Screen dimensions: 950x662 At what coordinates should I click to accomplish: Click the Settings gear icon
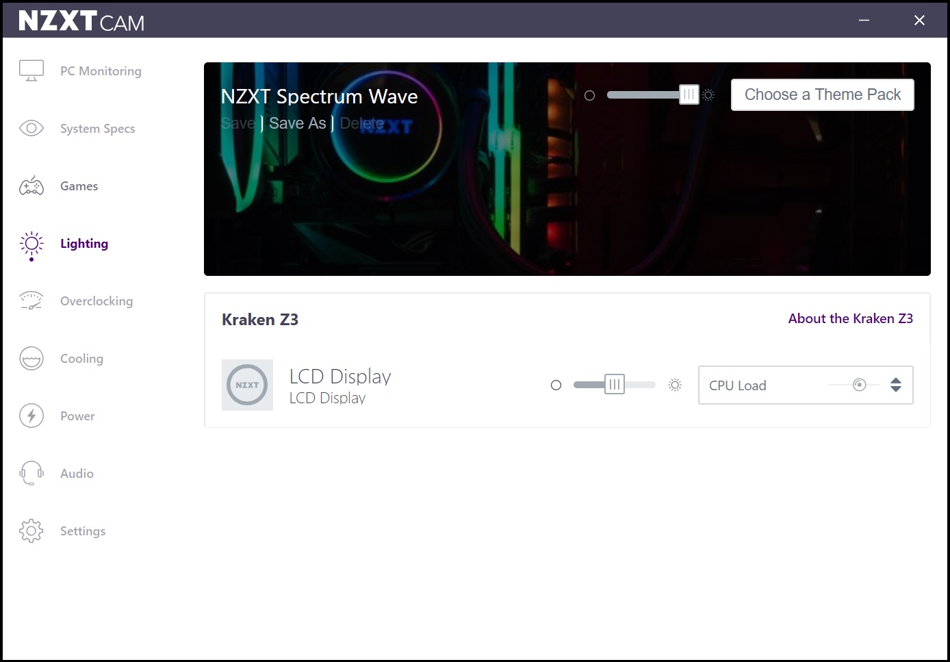(31, 531)
